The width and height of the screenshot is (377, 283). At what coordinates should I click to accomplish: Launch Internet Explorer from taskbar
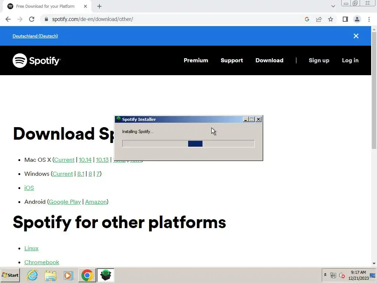tap(32, 275)
